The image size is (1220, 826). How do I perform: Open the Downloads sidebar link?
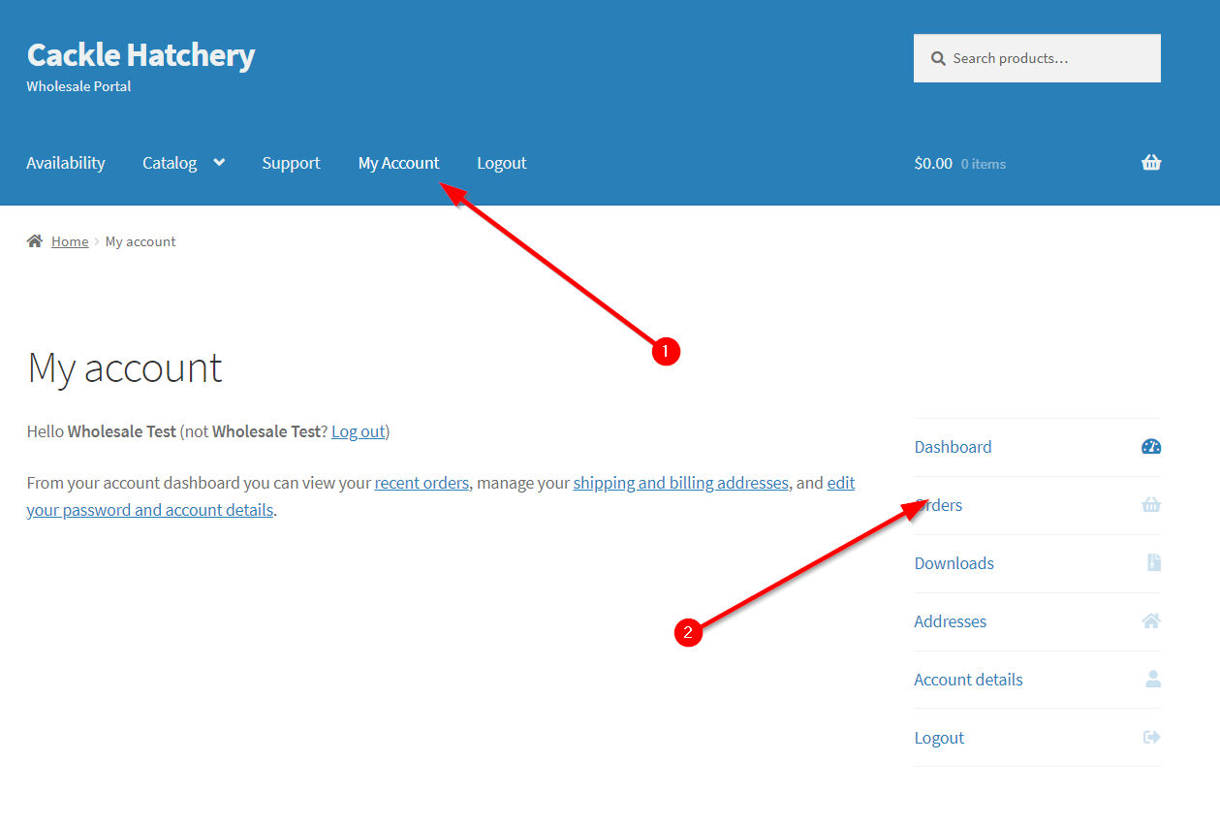click(x=954, y=563)
